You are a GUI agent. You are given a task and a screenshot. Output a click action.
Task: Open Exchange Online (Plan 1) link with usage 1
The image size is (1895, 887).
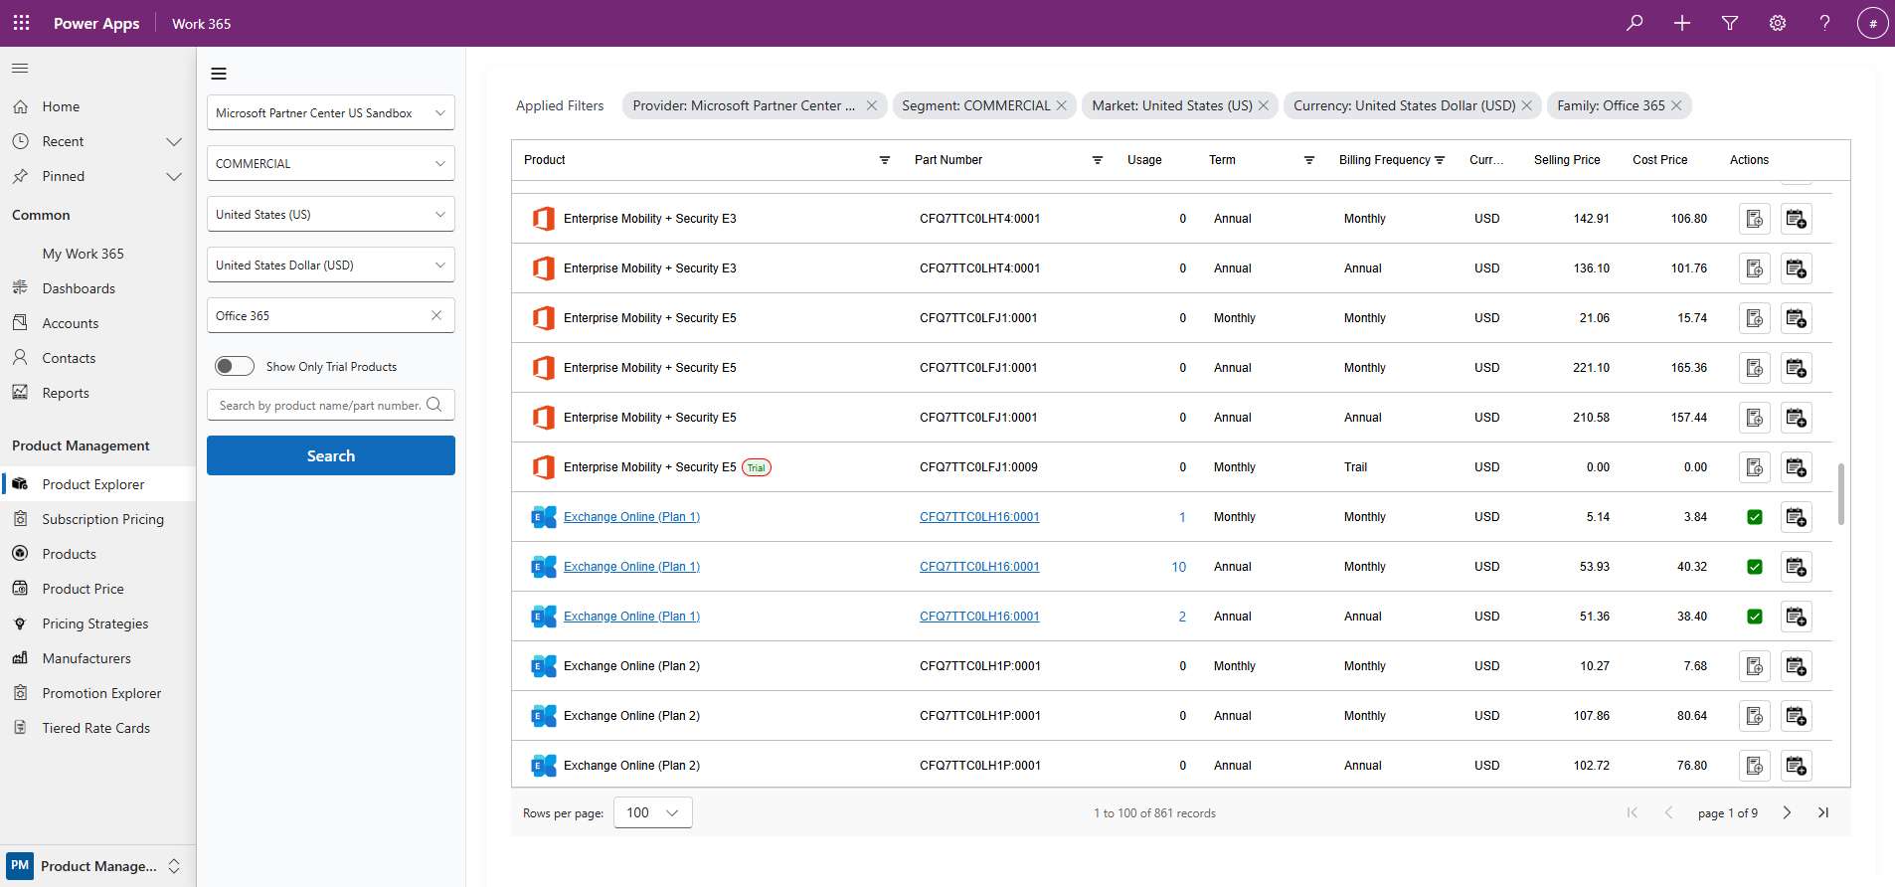click(631, 517)
